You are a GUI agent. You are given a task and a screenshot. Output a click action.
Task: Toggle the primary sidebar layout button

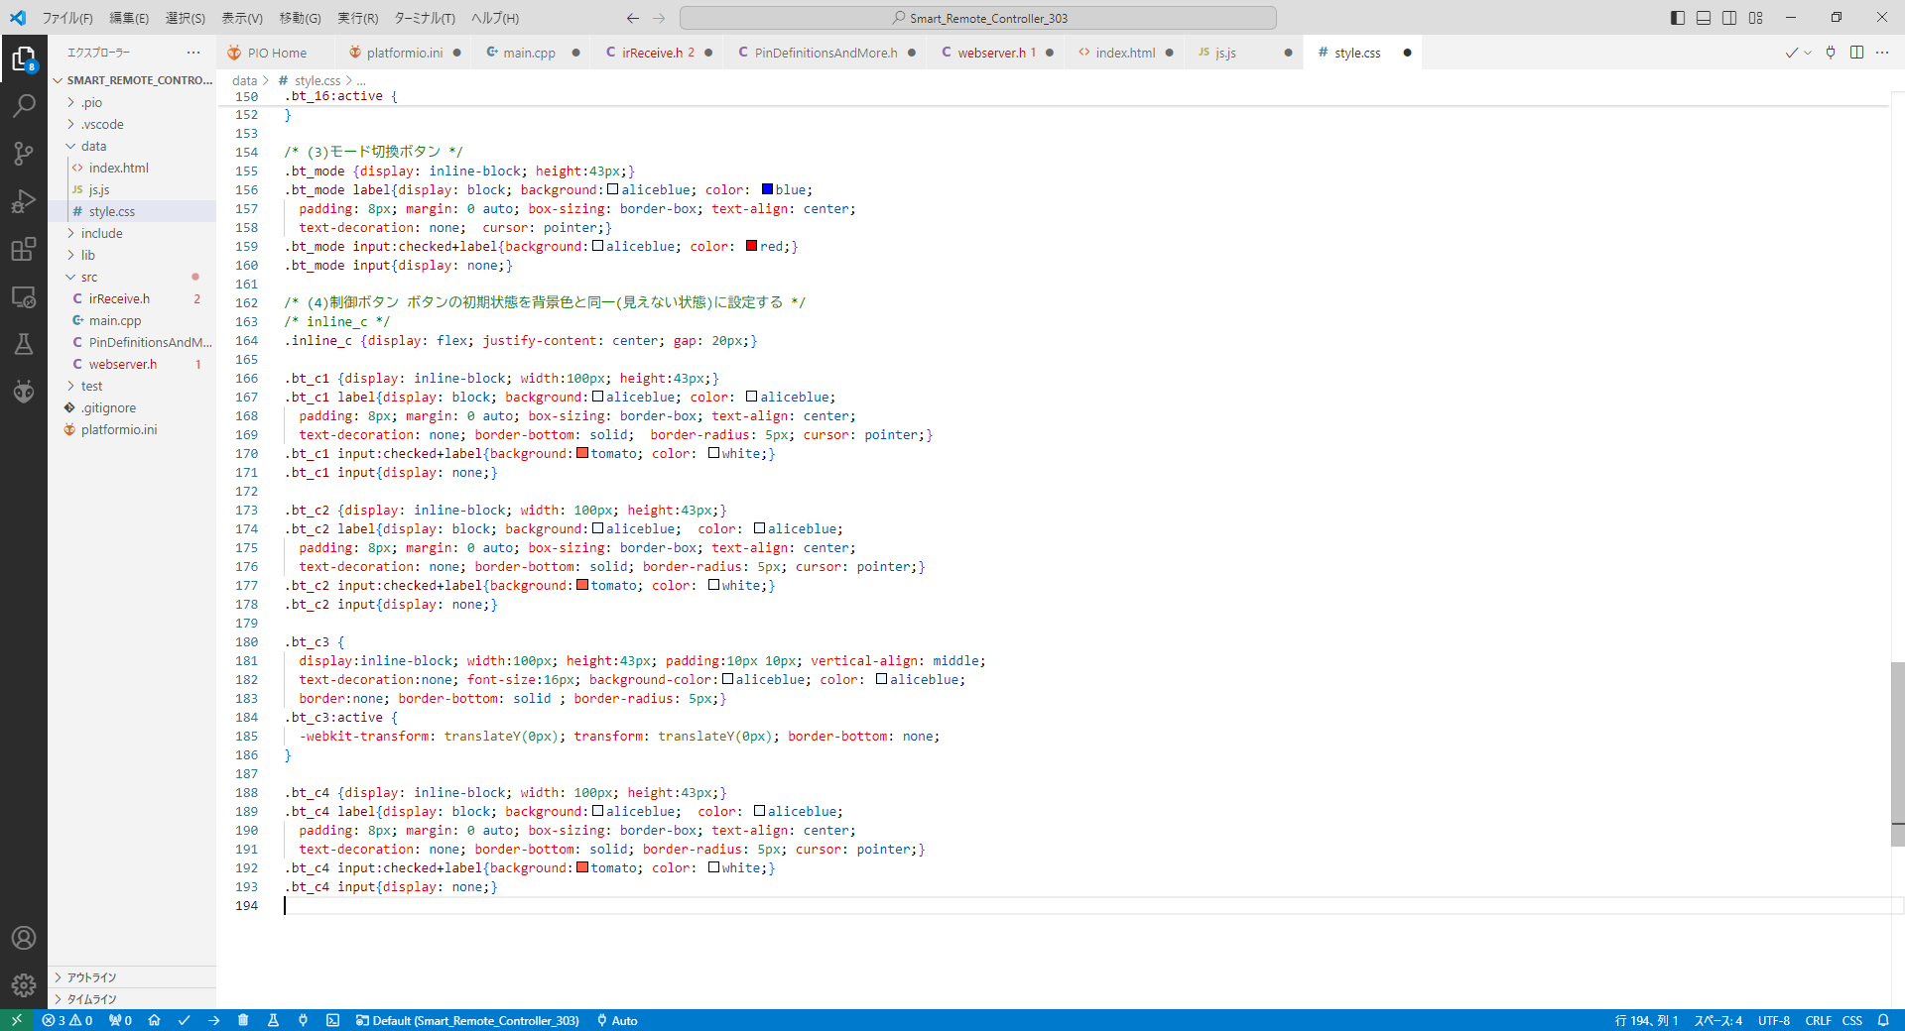pyautogui.click(x=1678, y=18)
